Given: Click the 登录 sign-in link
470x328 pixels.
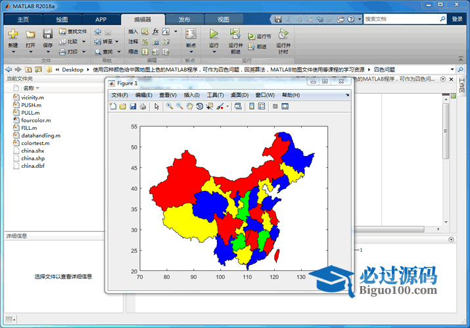Looking at the screenshot, I should click(457, 20).
